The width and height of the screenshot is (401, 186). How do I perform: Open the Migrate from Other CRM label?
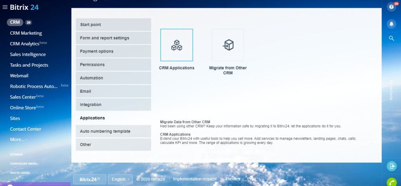coord(228,71)
